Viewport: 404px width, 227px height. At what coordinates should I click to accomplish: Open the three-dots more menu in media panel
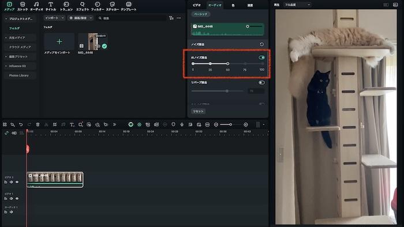click(x=179, y=18)
